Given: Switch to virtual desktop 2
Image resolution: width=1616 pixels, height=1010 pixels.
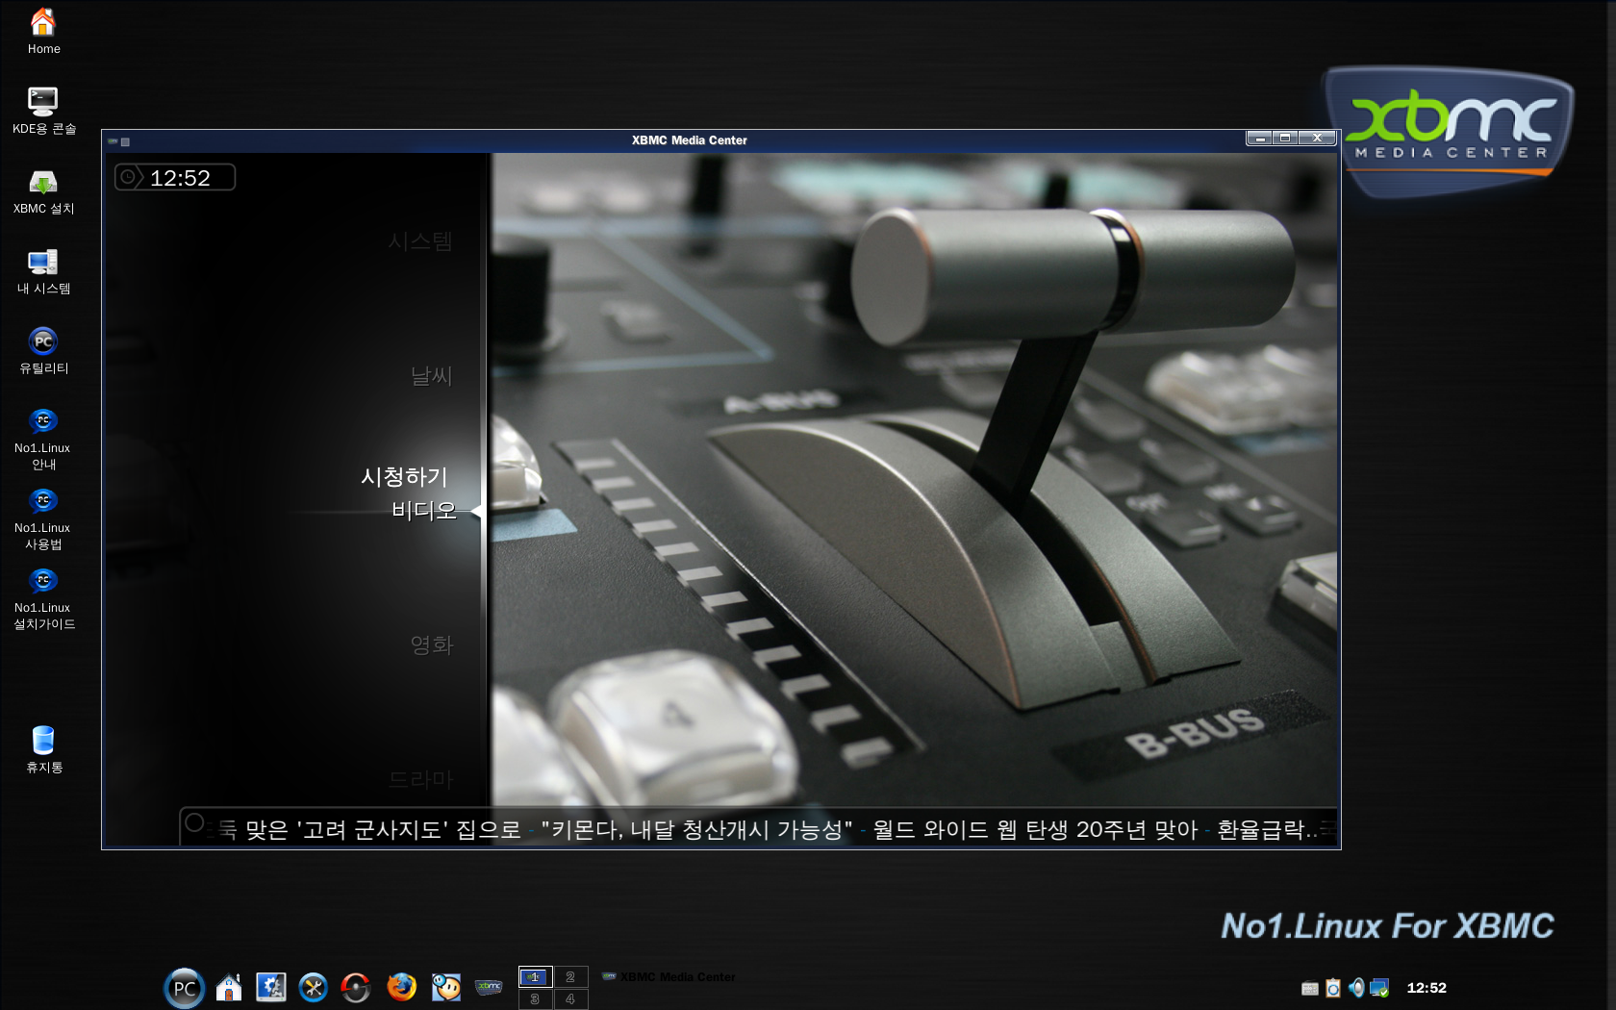Looking at the screenshot, I should [570, 977].
